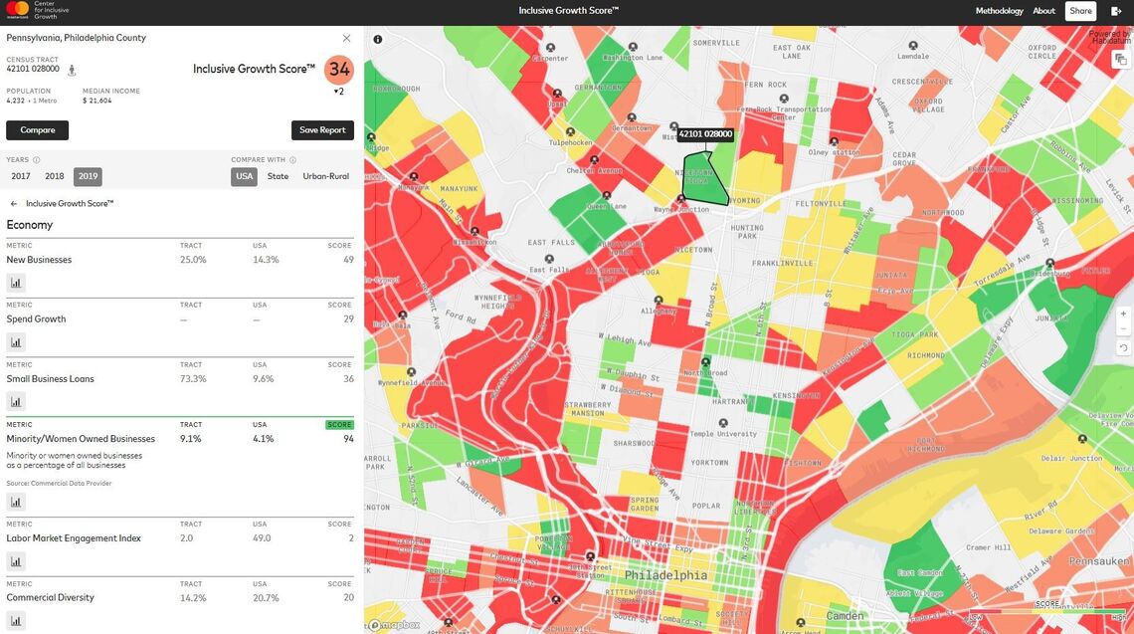This screenshot has width=1134, height=634.
Task: Switch comparison to State
Action: [x=278, y=176]
